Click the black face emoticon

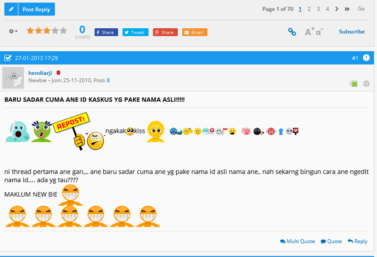pos(258,131)
